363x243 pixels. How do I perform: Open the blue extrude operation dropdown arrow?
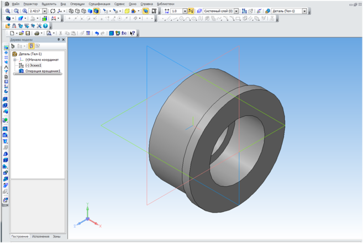point(25,18)
